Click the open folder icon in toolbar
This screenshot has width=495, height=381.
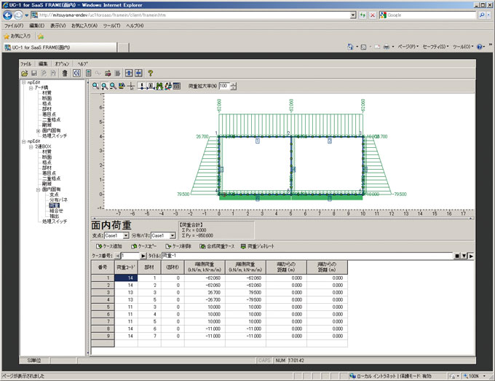click(x=24, y=74)
